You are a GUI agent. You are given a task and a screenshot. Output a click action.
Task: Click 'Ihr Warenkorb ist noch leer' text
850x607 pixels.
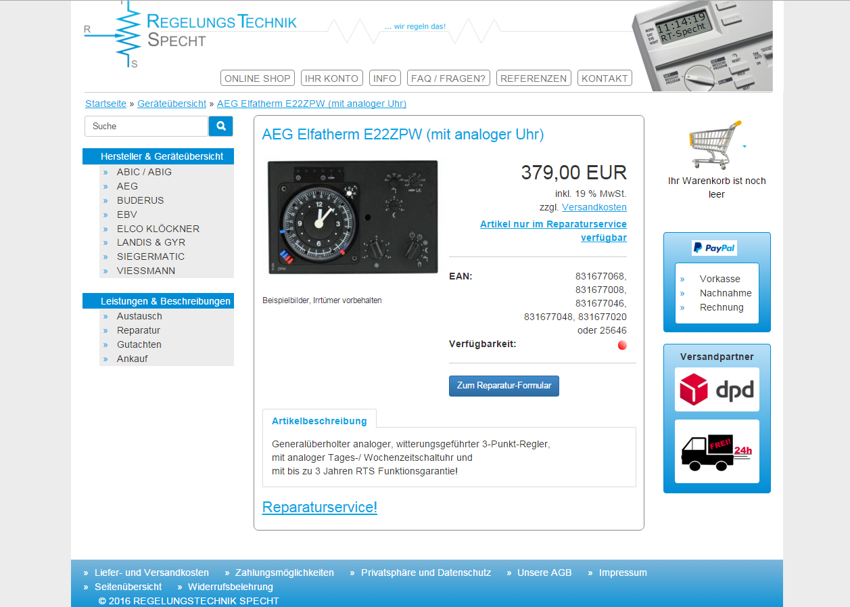[x=717, y=187]
